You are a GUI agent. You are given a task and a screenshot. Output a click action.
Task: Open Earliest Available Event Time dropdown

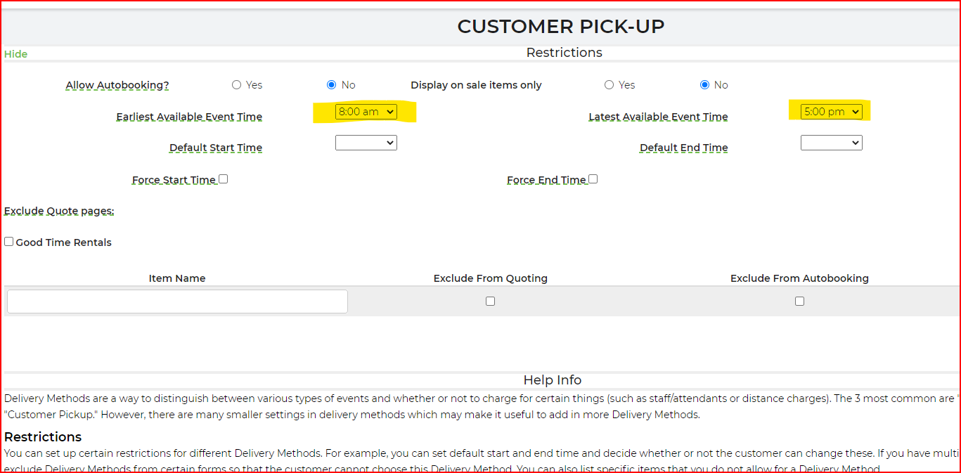point(366,112)
